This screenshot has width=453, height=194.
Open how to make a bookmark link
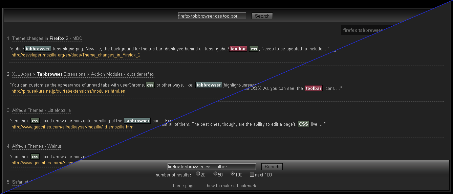(232, 186)
